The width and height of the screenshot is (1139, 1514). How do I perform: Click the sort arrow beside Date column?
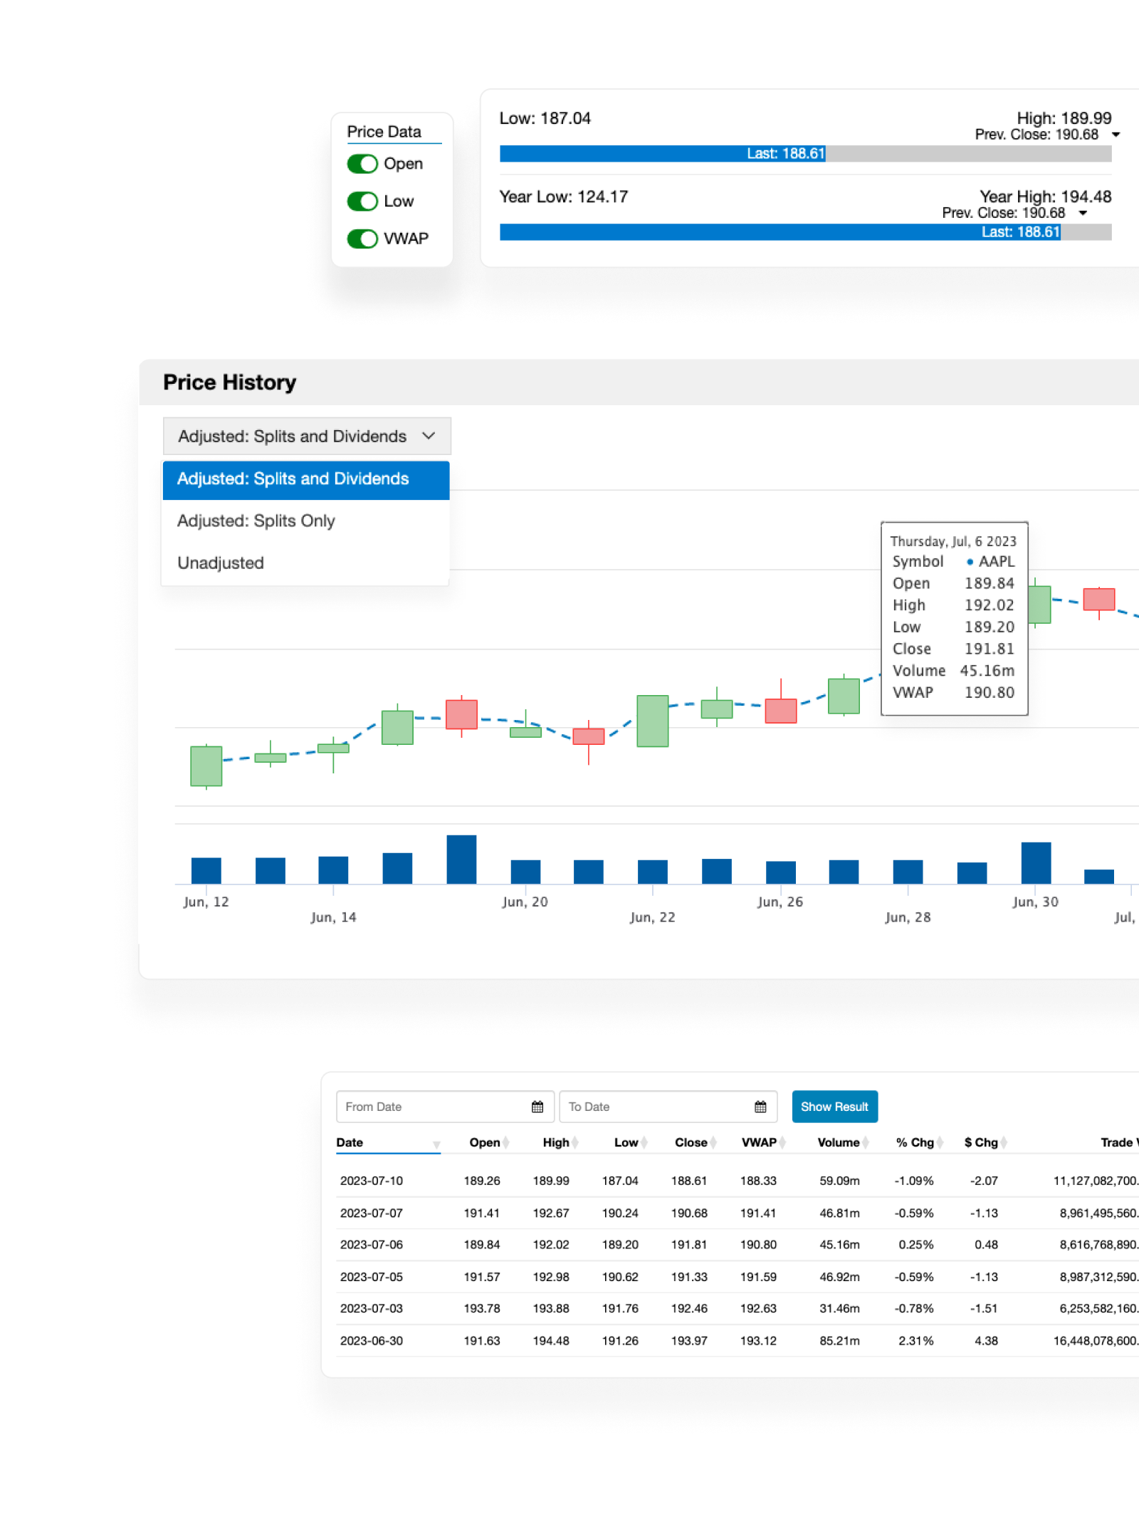coord(436,1144)
